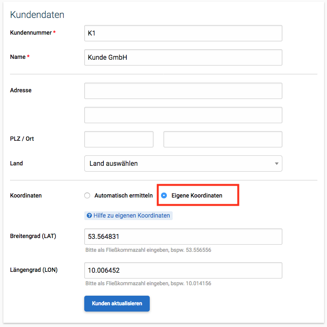Select the Automatisch ermitteln radio button
This screenshot has height=327, width=327.
(x=87, y=195)
